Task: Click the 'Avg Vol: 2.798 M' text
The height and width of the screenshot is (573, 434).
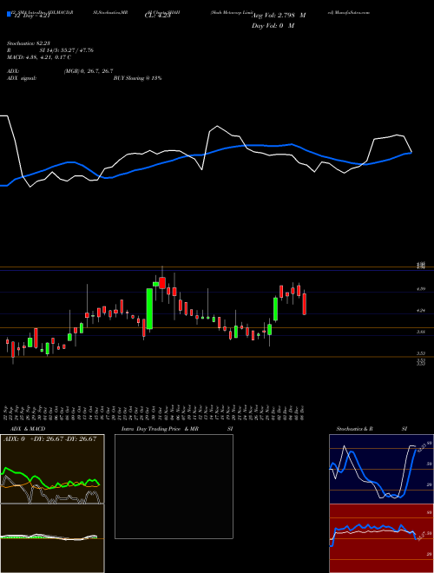Action: (x=279, y=16)
